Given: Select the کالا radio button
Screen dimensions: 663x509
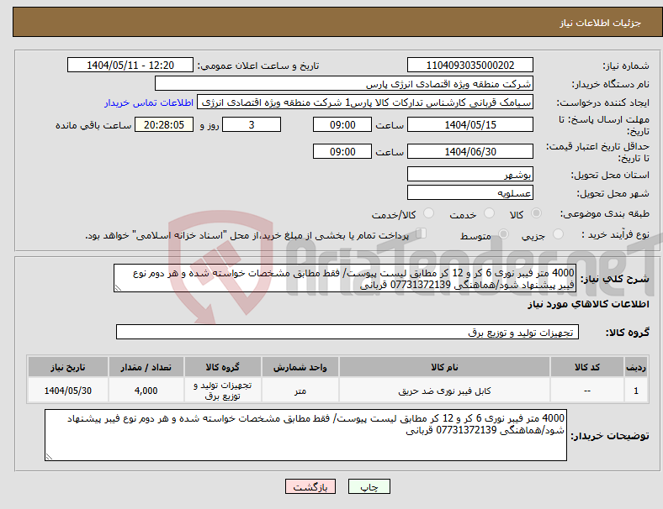Looking at the screenshot, I should pos(536,213).
